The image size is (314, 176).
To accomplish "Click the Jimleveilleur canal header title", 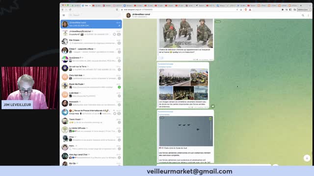I will (x=141, y=14).
